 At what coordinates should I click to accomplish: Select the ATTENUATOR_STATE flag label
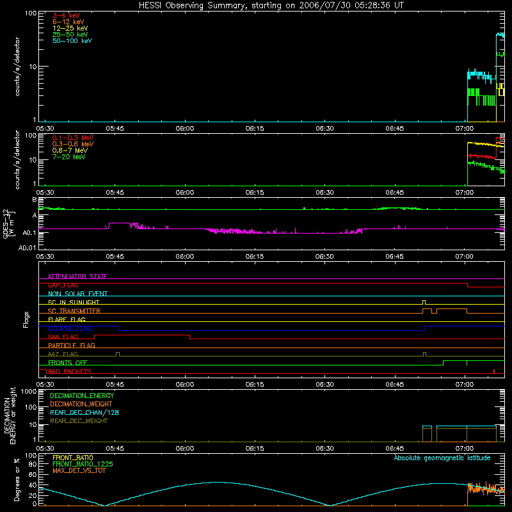77,276
